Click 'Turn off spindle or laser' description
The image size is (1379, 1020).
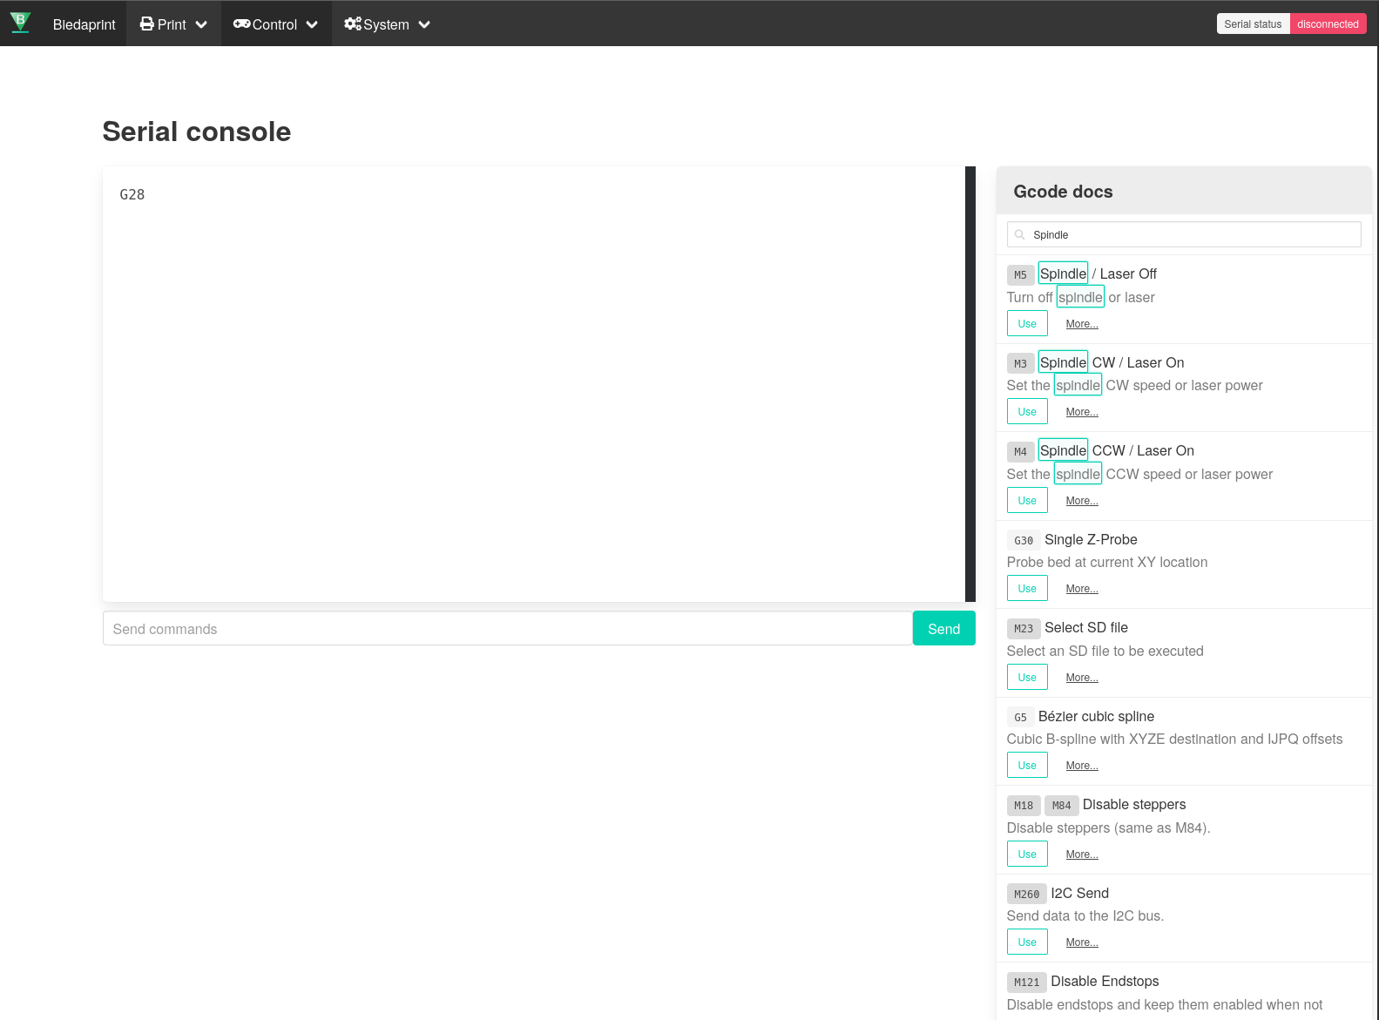tap(1080, 297)
